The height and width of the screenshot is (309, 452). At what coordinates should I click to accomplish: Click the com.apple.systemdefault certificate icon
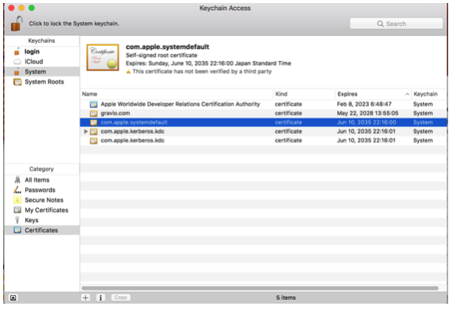point(93,122)
